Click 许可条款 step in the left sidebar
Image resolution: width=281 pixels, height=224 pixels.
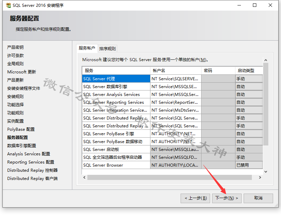[15, 56]
